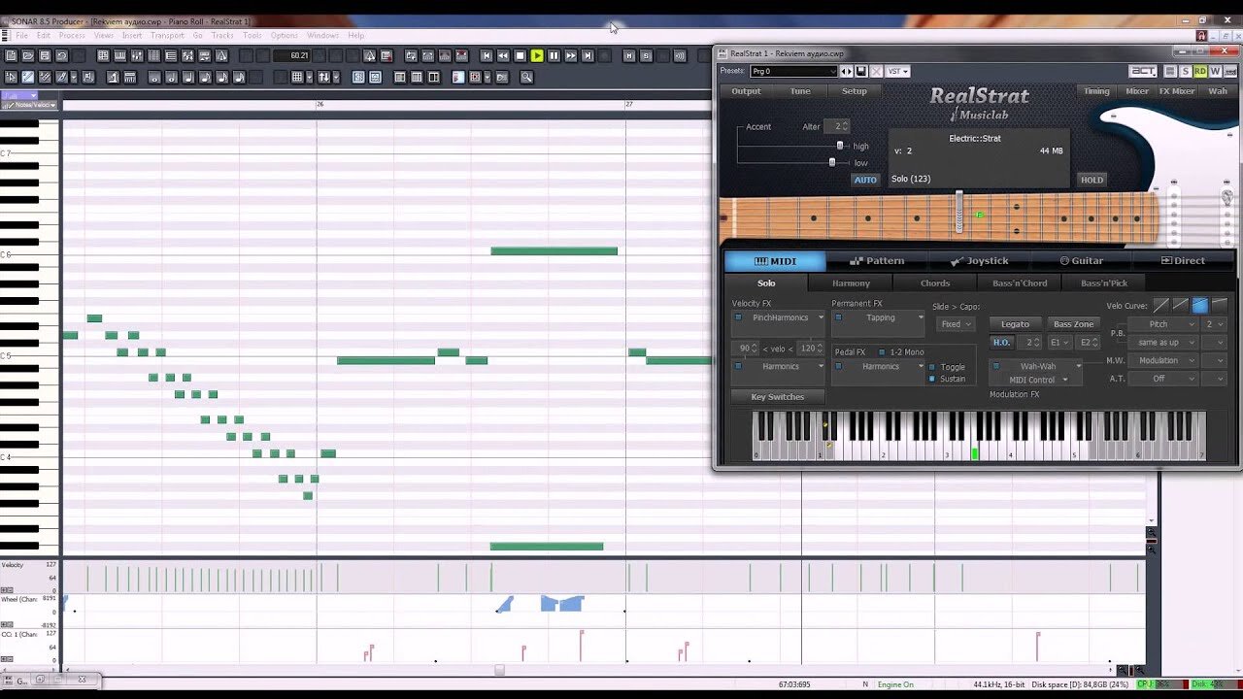Toggle the AUTO button
1243x699 pixels.
coord(865,180)
